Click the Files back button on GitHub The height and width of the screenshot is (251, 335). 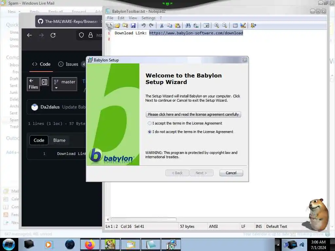pyautogui.click(x=33, y=84)
